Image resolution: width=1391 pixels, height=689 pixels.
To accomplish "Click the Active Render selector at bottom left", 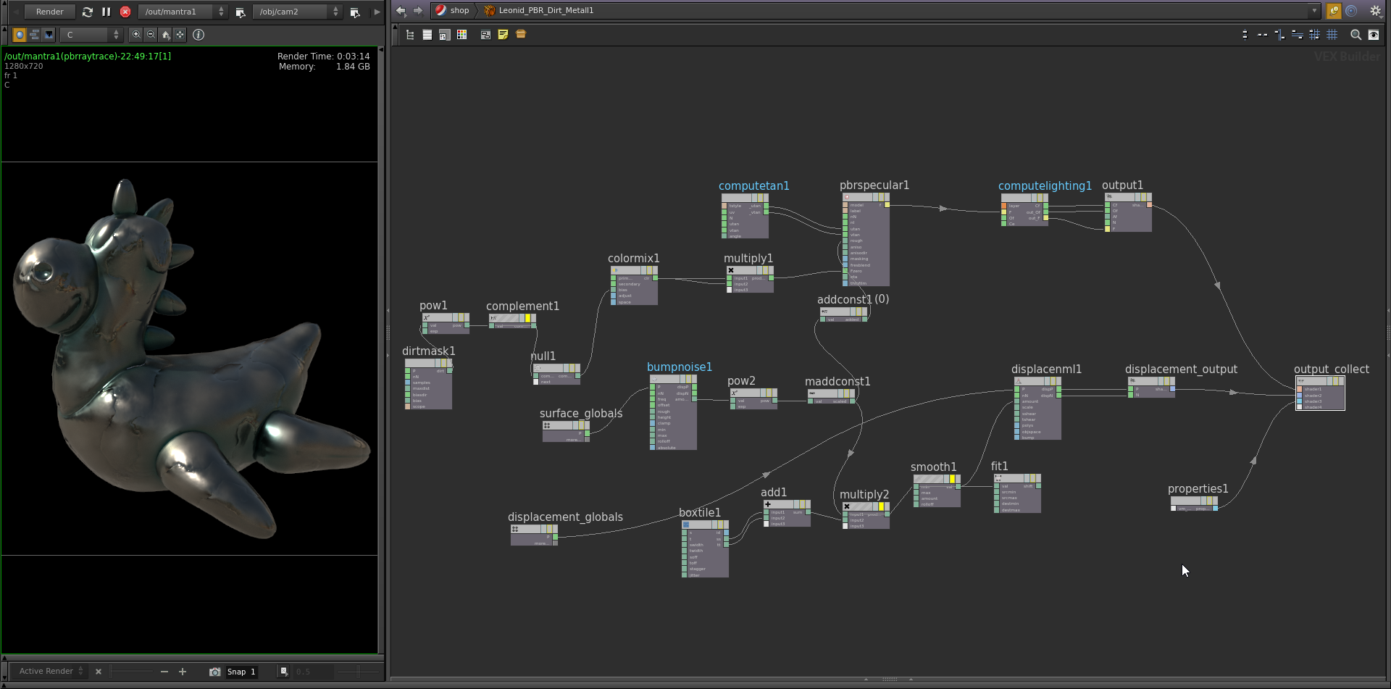I will [46, 671].
